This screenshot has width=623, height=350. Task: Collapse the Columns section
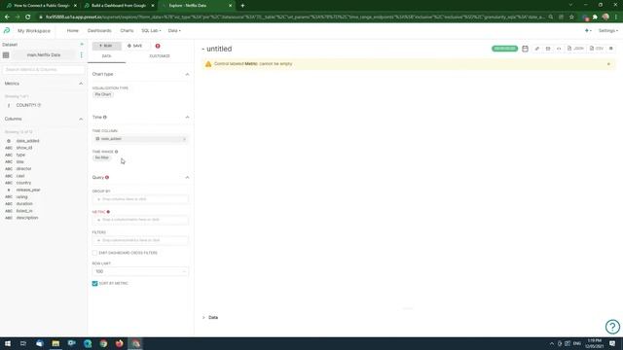point(81,119)
